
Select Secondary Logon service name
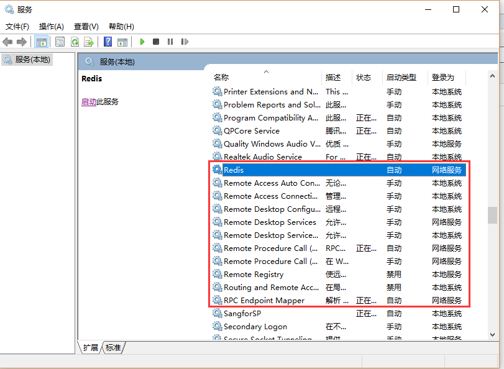click(255, 326)
